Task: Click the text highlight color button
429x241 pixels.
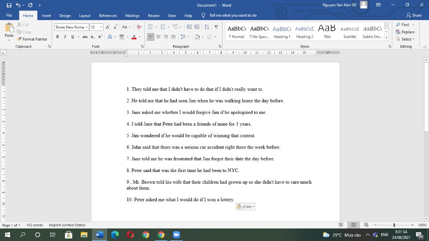Action: pos(122,37)
